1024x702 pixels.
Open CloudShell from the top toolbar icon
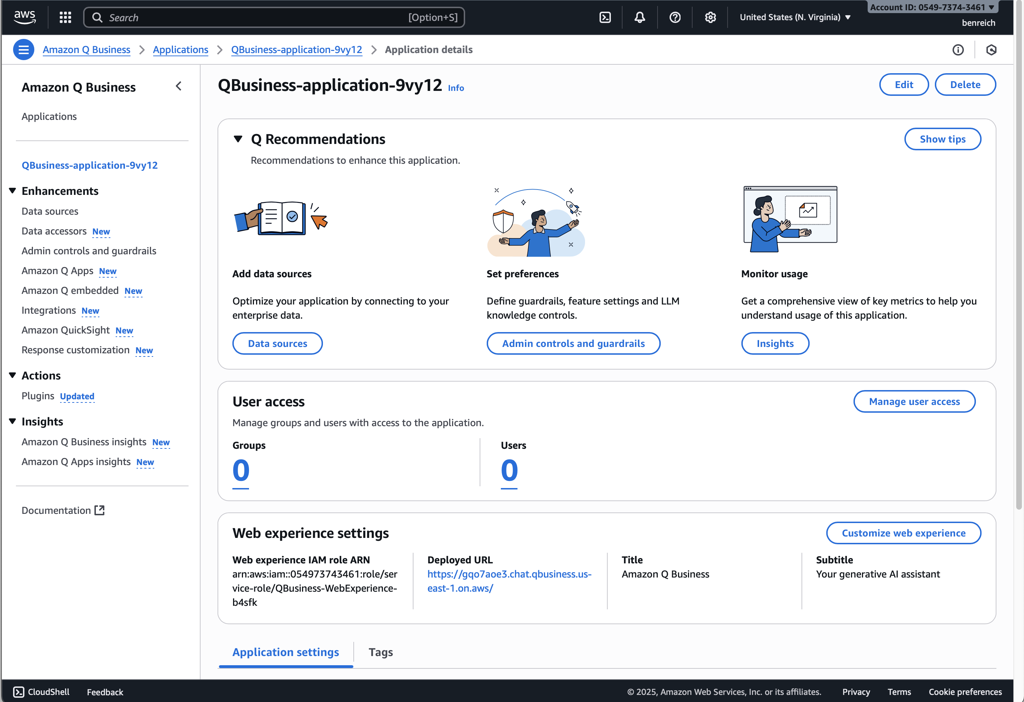coord(605,17)
